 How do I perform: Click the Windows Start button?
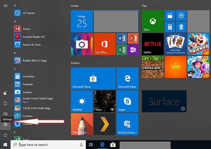point(5,145)
